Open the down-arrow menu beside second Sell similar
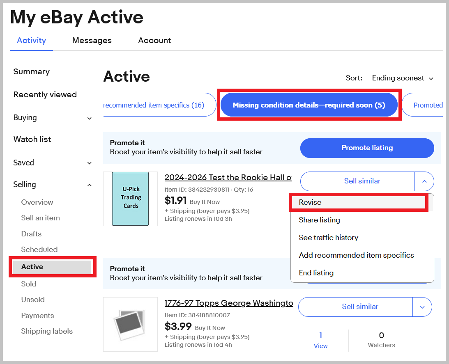This screenshot has width=449, height=364. pos(422,307)
